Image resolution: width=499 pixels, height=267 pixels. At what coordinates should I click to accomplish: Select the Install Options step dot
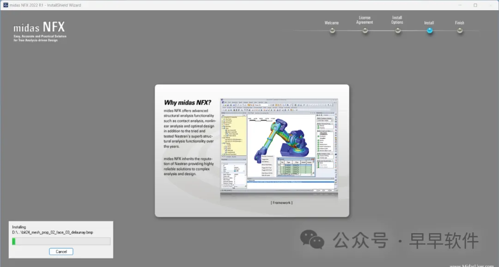click(398, 31)
